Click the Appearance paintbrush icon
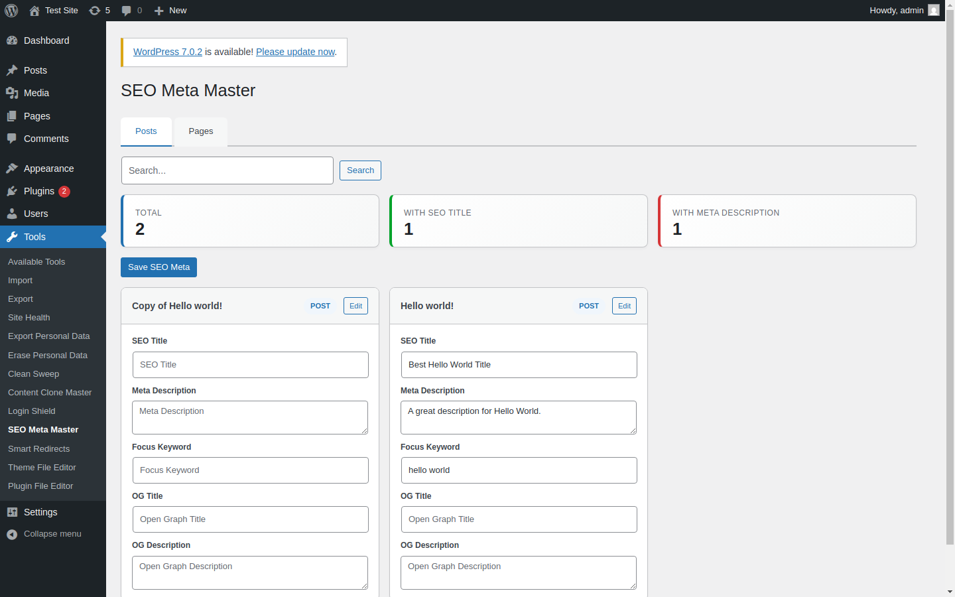The width and height of the screenshot is (955, 597). [12, 168]
